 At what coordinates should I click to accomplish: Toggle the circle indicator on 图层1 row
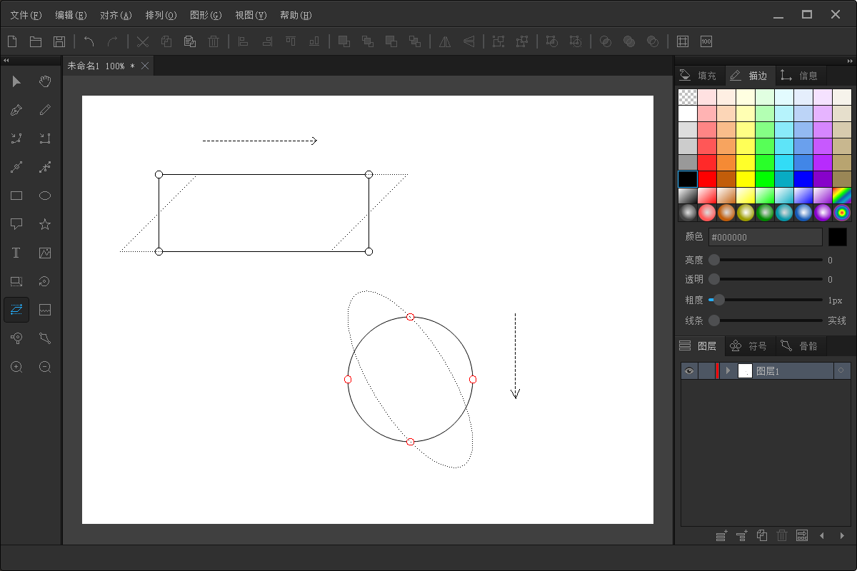point(841,370)
